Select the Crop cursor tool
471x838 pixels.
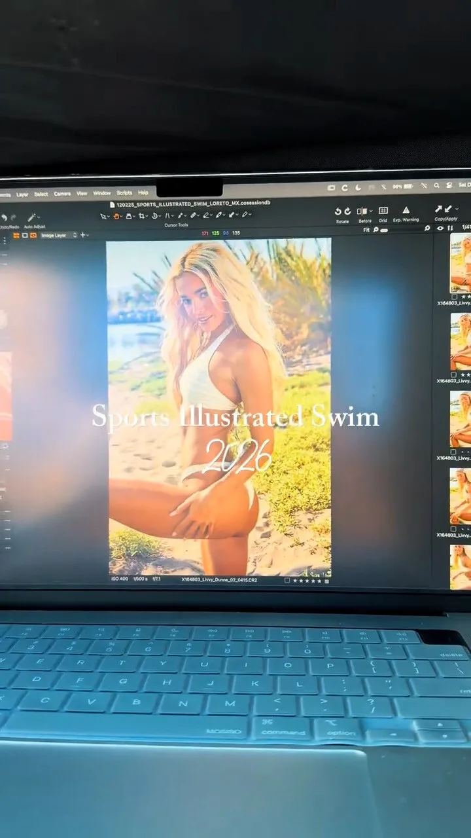pos(143,215)
